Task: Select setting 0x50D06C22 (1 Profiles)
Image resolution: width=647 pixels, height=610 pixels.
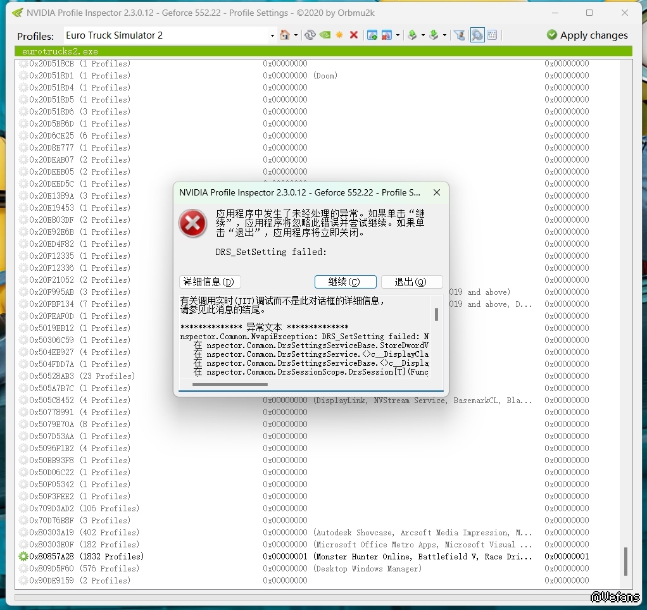Action: (80, 472)
